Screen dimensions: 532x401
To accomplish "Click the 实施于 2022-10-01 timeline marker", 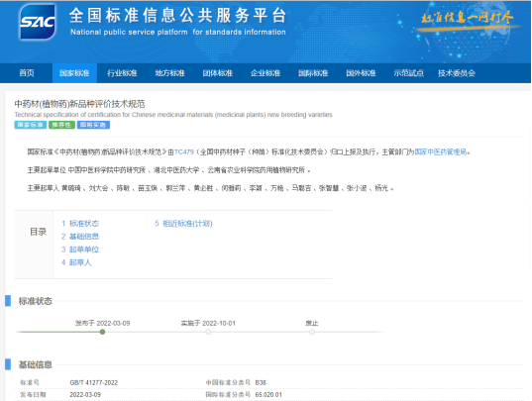I will pos(208,332).
